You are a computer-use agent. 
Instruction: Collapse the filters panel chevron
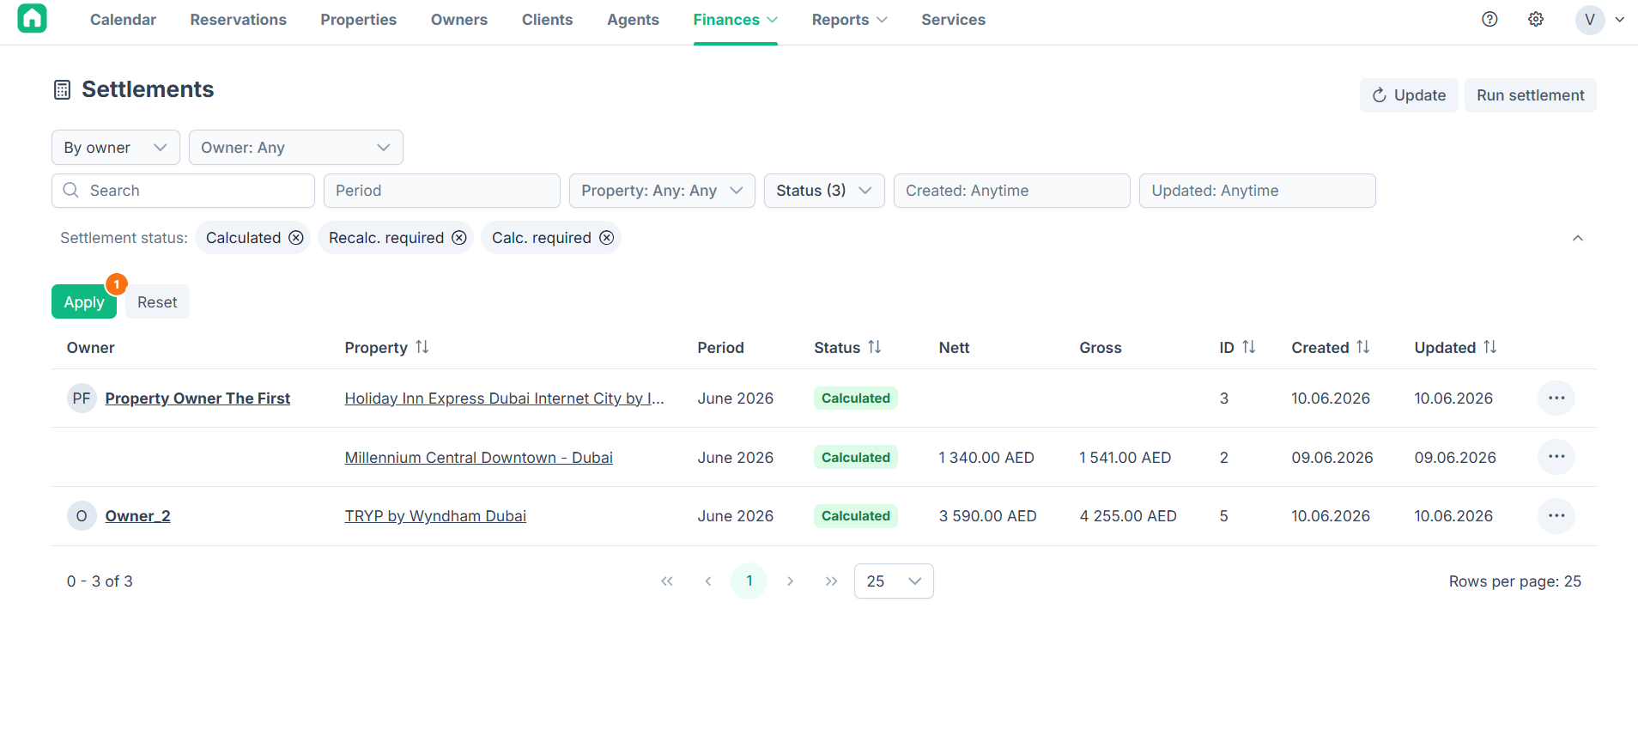pyautogui.click(x=1578, y=238)
